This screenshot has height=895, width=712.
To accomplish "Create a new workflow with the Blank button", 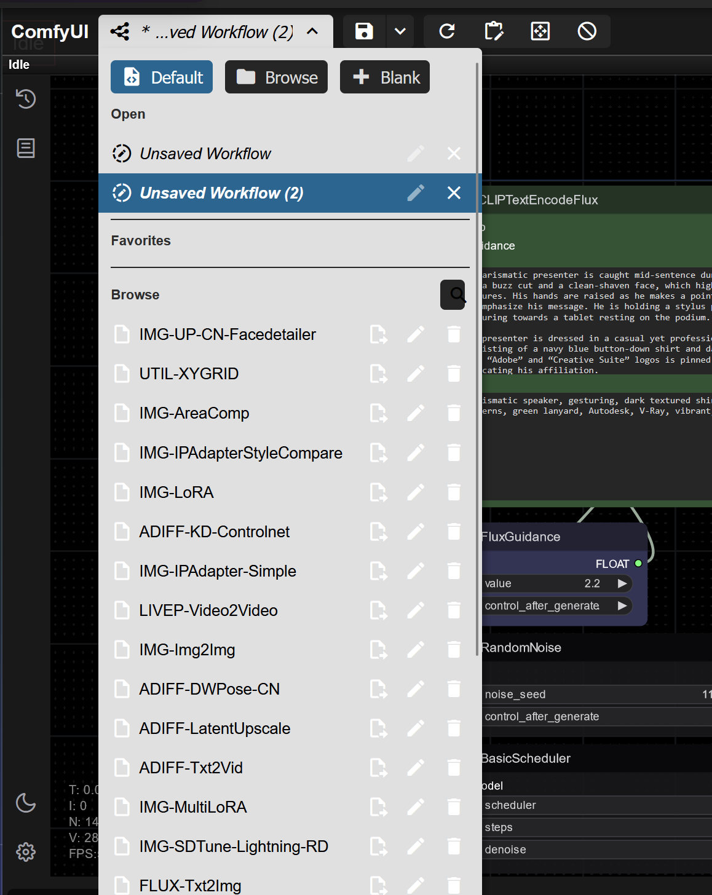I will (x=384, y=77).
